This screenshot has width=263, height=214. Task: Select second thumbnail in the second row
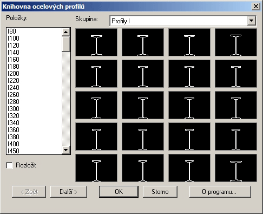tap(143, 74)
